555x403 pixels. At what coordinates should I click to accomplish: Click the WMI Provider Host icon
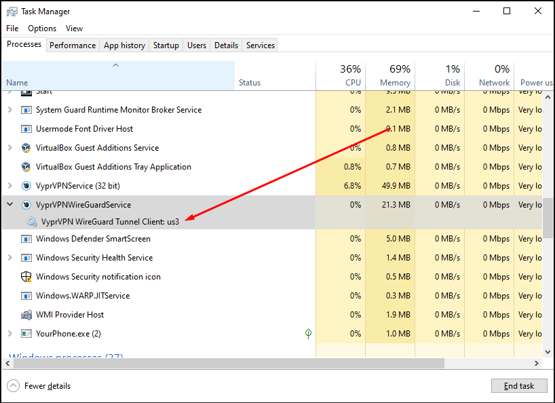25,315
